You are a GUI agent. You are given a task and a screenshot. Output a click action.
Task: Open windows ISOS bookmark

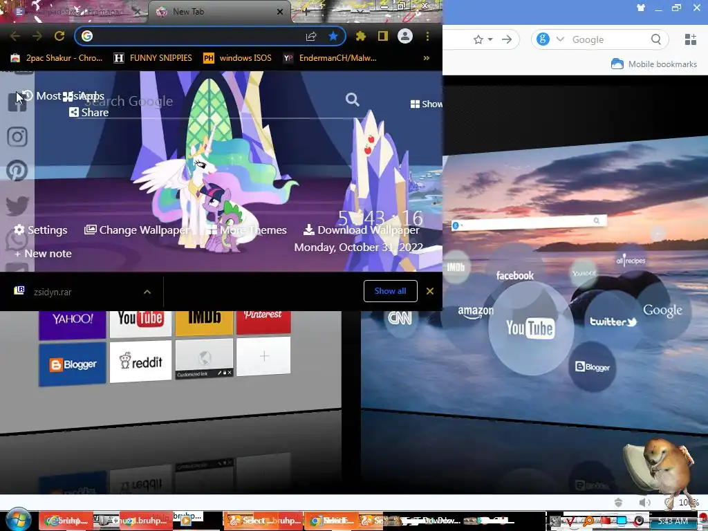(238, 58)
